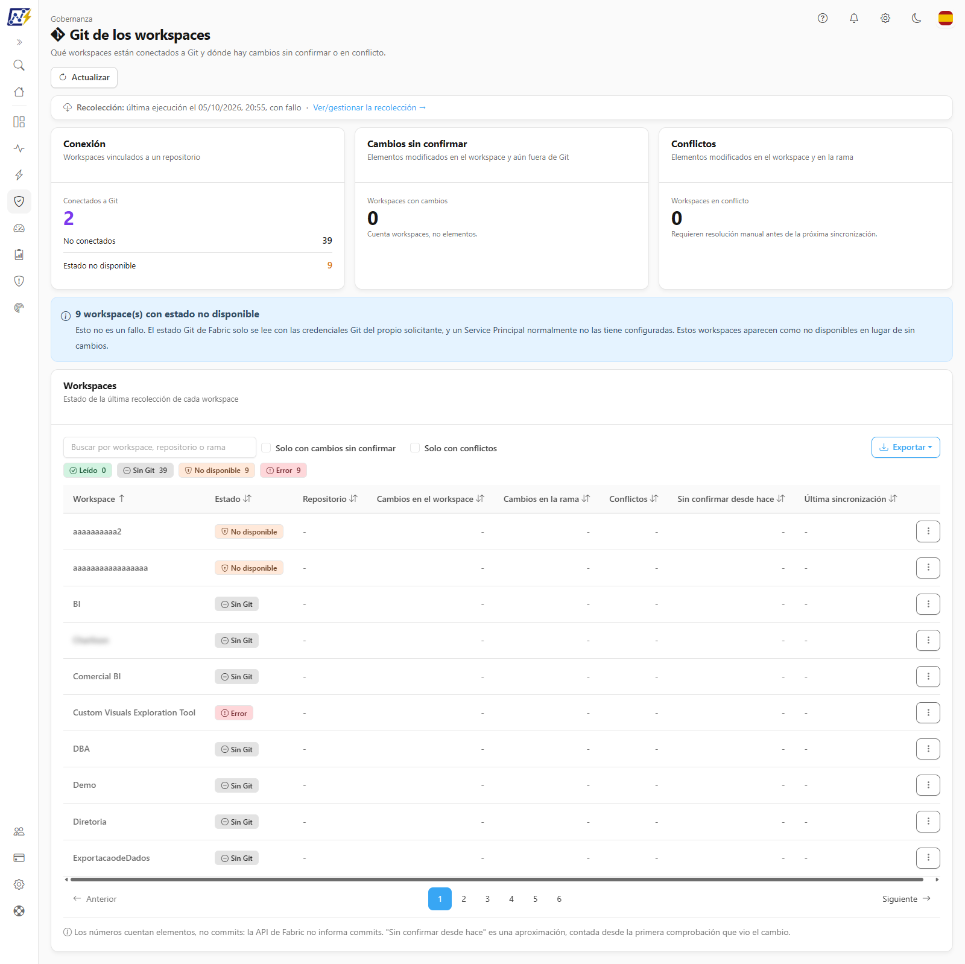This screenshot has height=964, width=965.
Task: Open the billing card icon in the sidebar
Action: [19, 858]
